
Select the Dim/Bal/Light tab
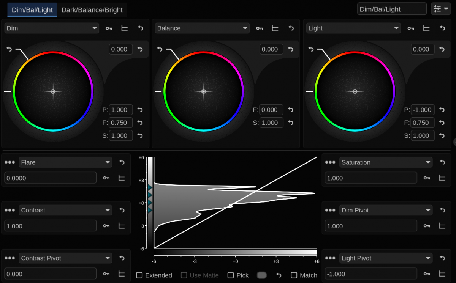32,10
